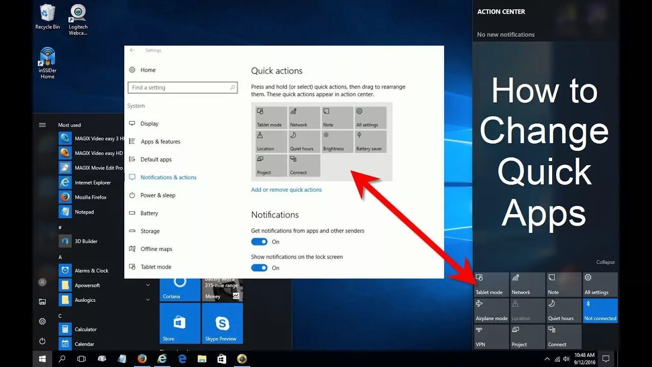The image size is (652, 367).
Task: Toggle Tablet mode in action center
Action: 491,284
